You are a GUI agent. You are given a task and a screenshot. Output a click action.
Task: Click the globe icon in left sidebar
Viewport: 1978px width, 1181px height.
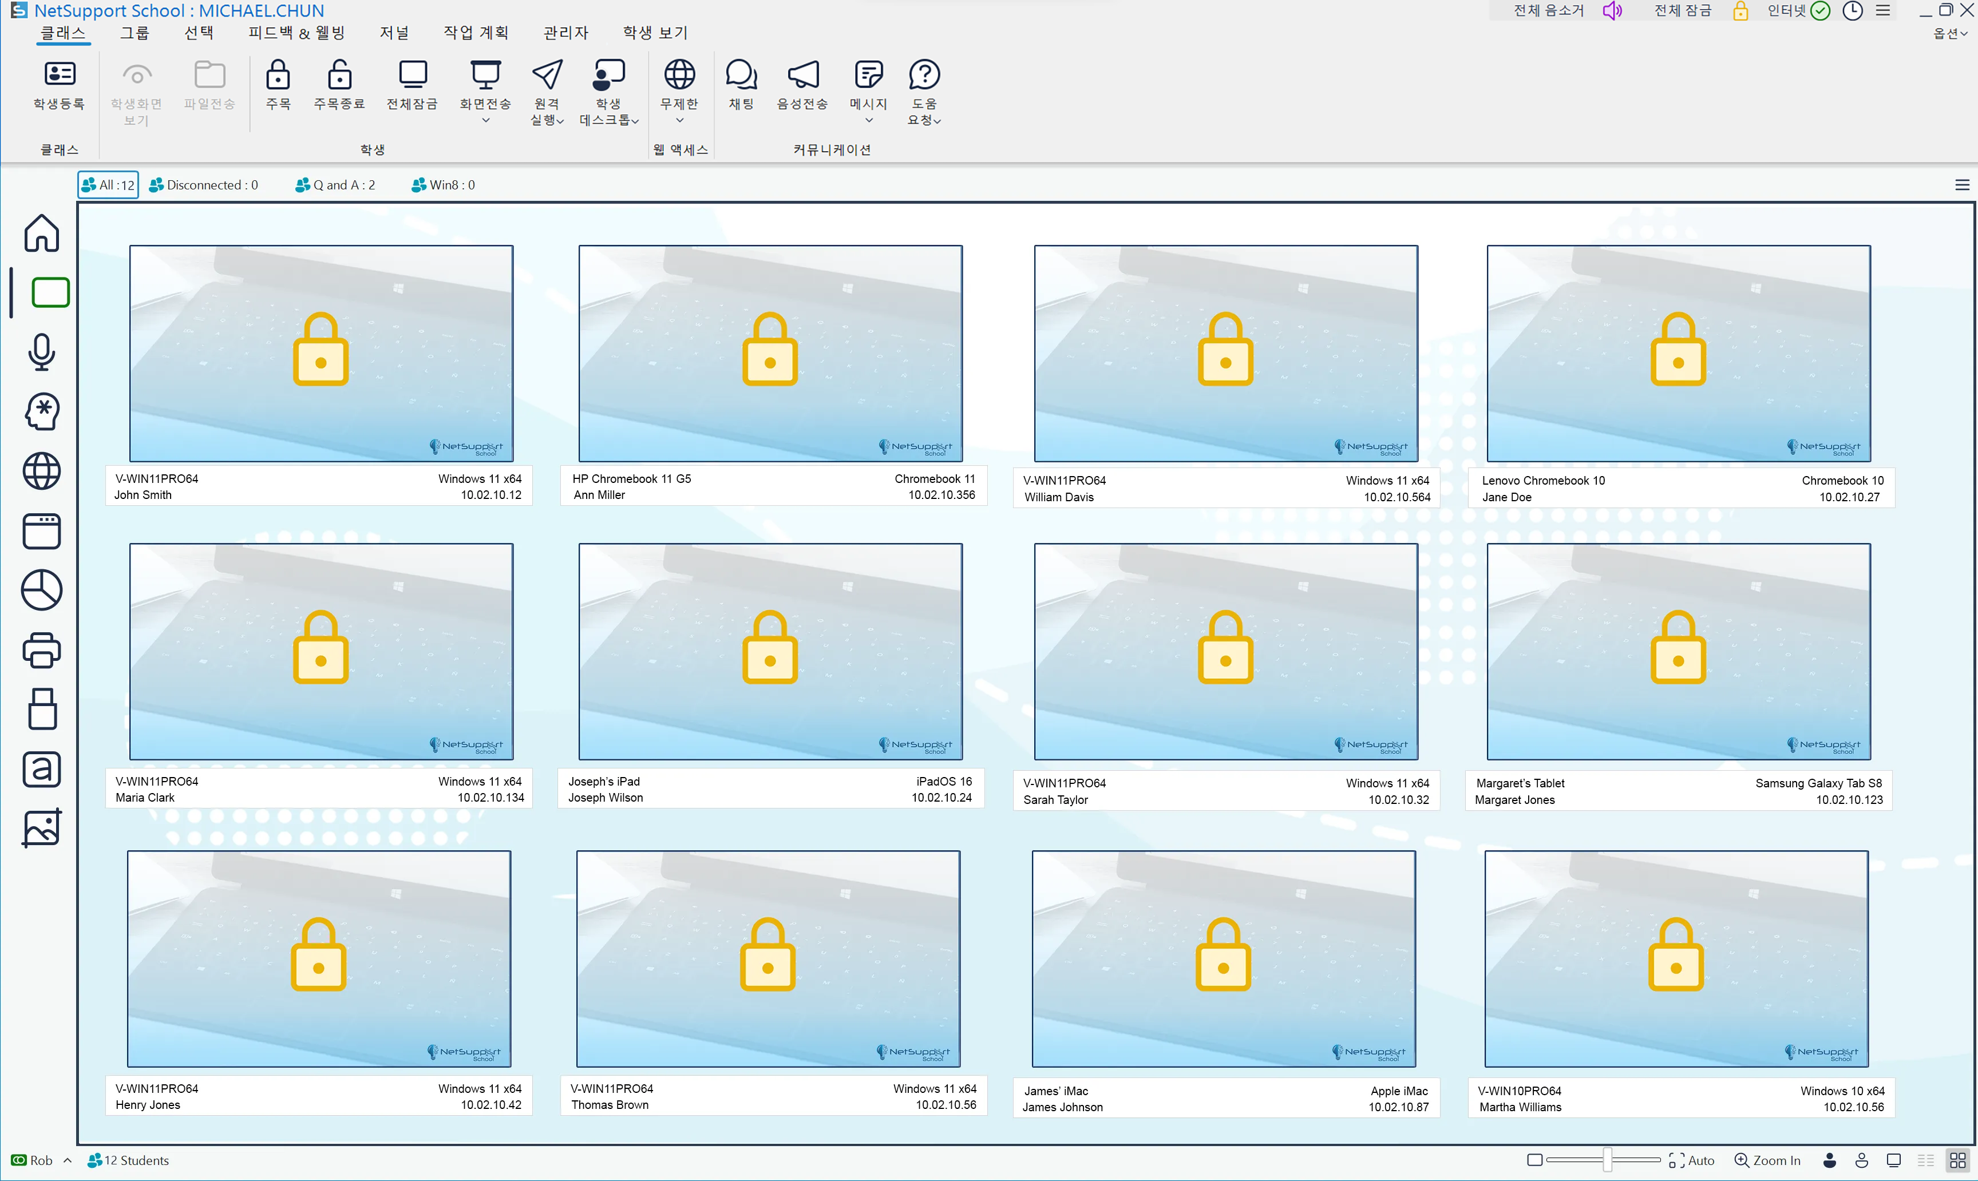pyautogui.click(x=41, y=471)
